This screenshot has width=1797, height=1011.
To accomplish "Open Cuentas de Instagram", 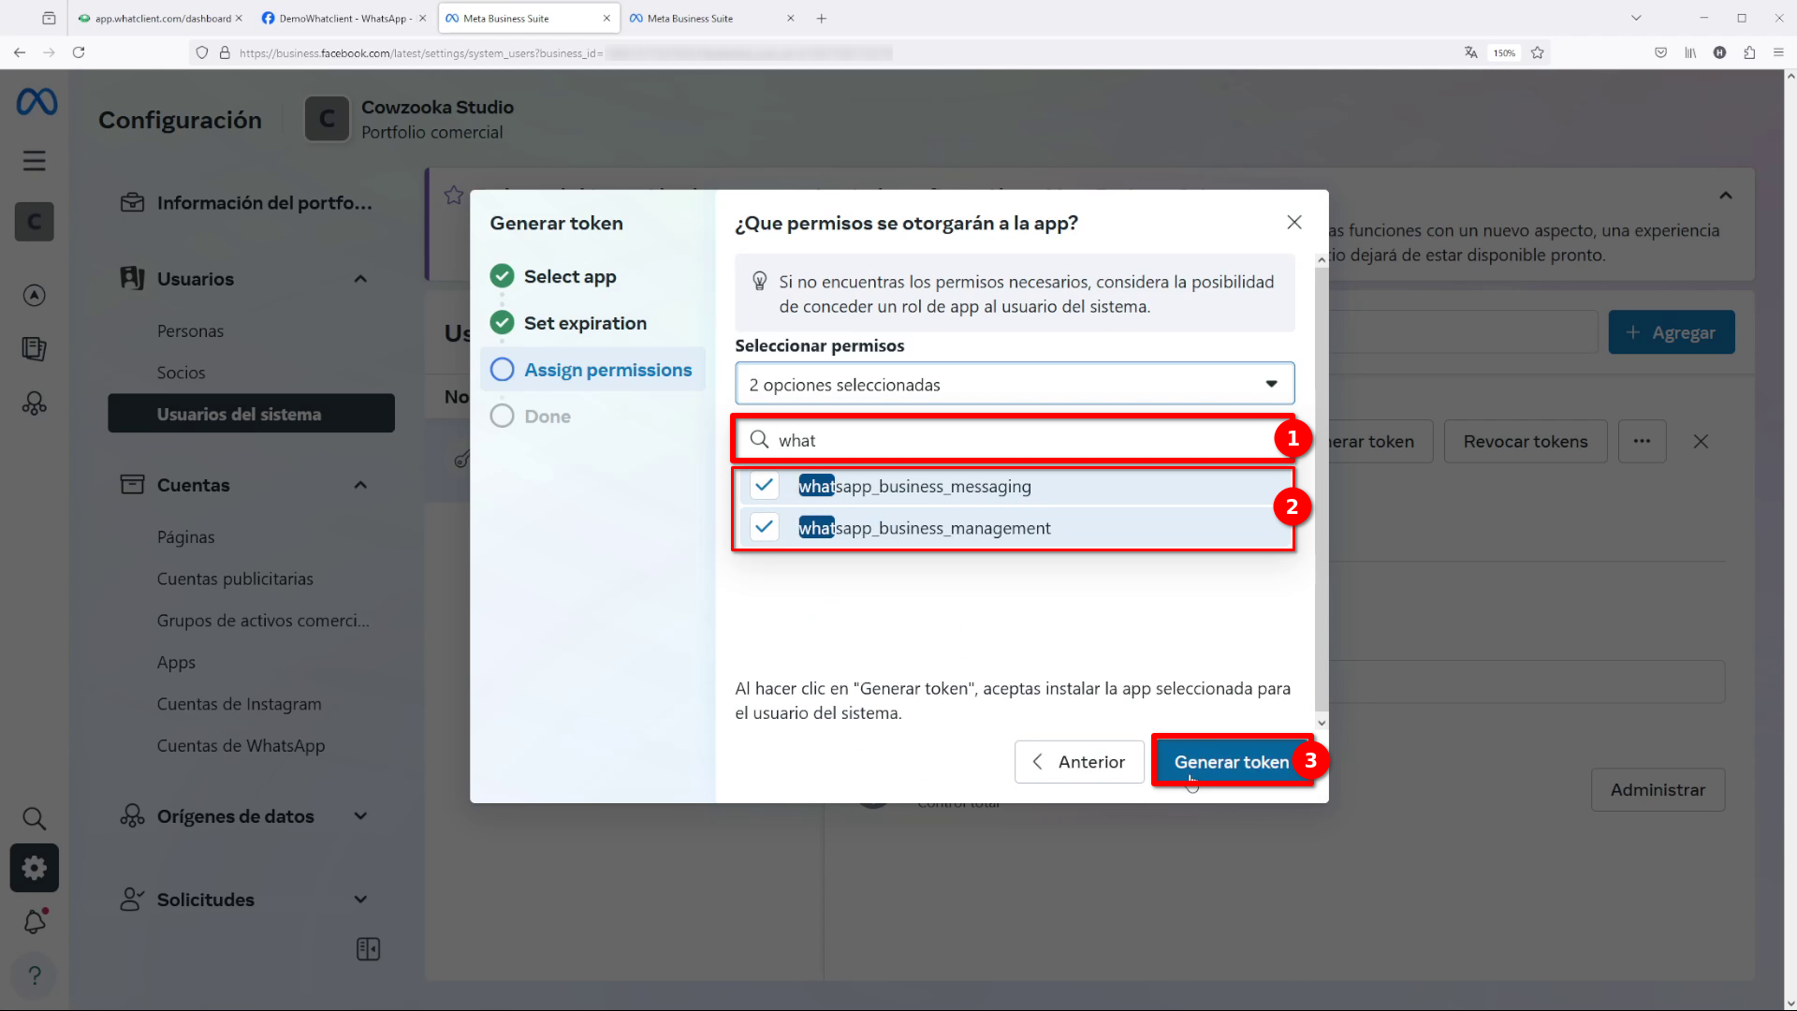I will click(239, 704).
